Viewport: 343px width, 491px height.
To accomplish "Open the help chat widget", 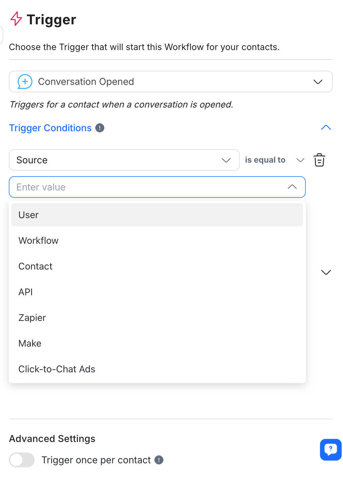I will click(330, 449).
